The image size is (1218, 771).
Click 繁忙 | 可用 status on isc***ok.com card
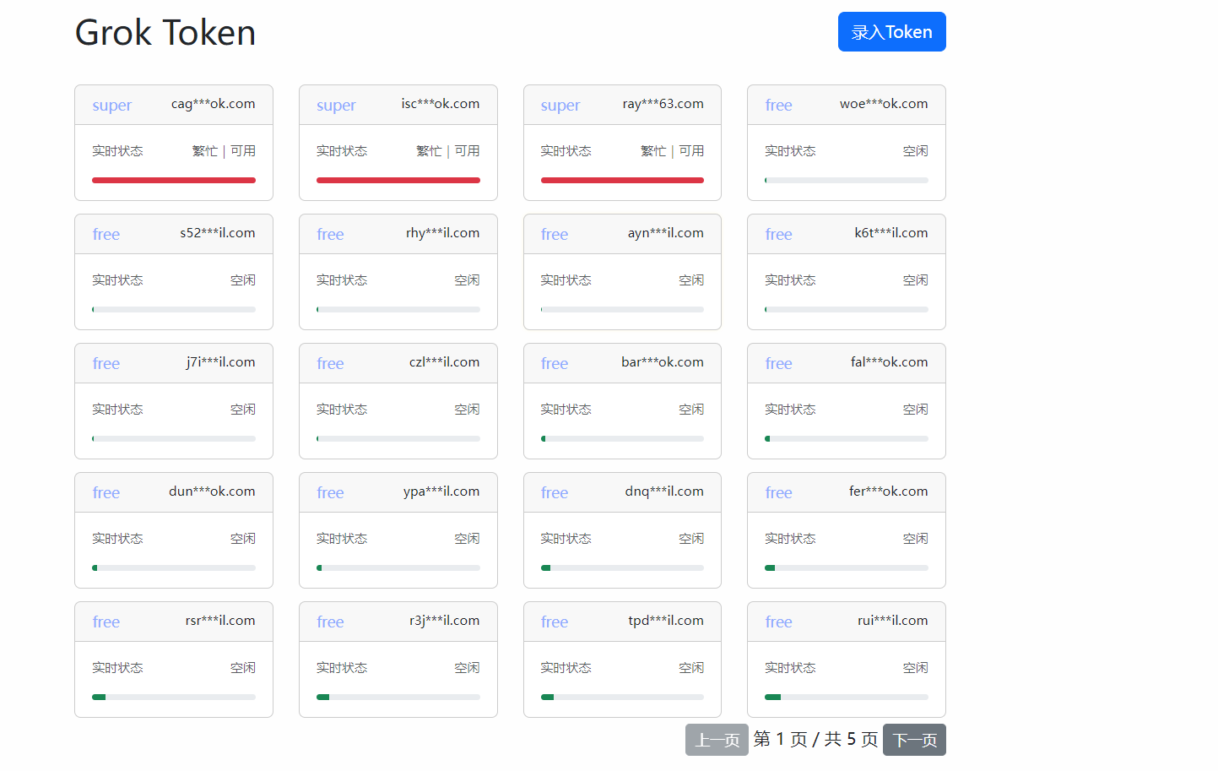(448, 151)
